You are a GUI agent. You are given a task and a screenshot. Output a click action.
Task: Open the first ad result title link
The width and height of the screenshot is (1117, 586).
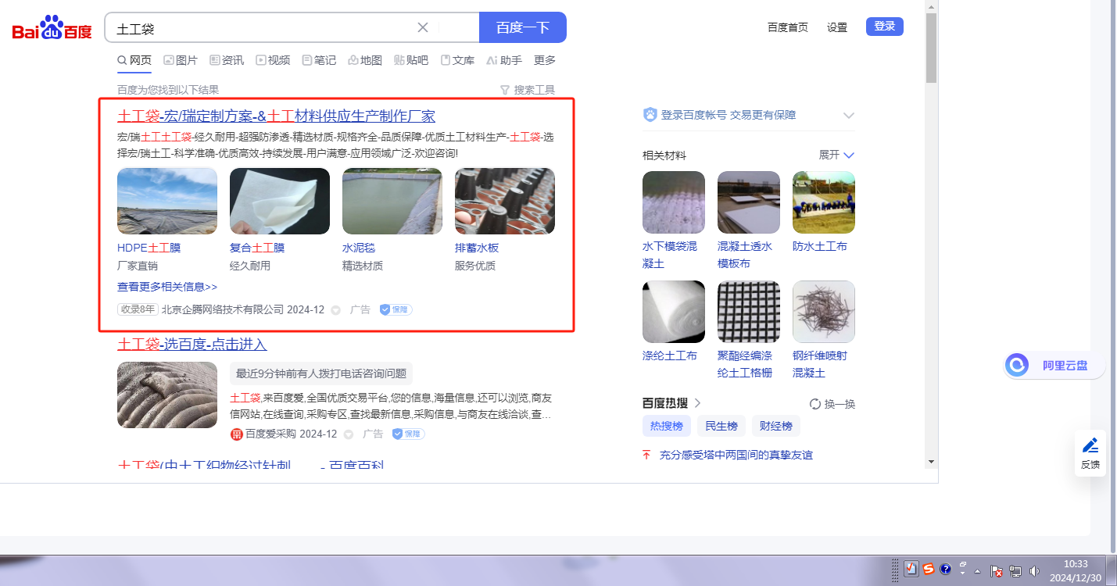click(x=276, y=116)
